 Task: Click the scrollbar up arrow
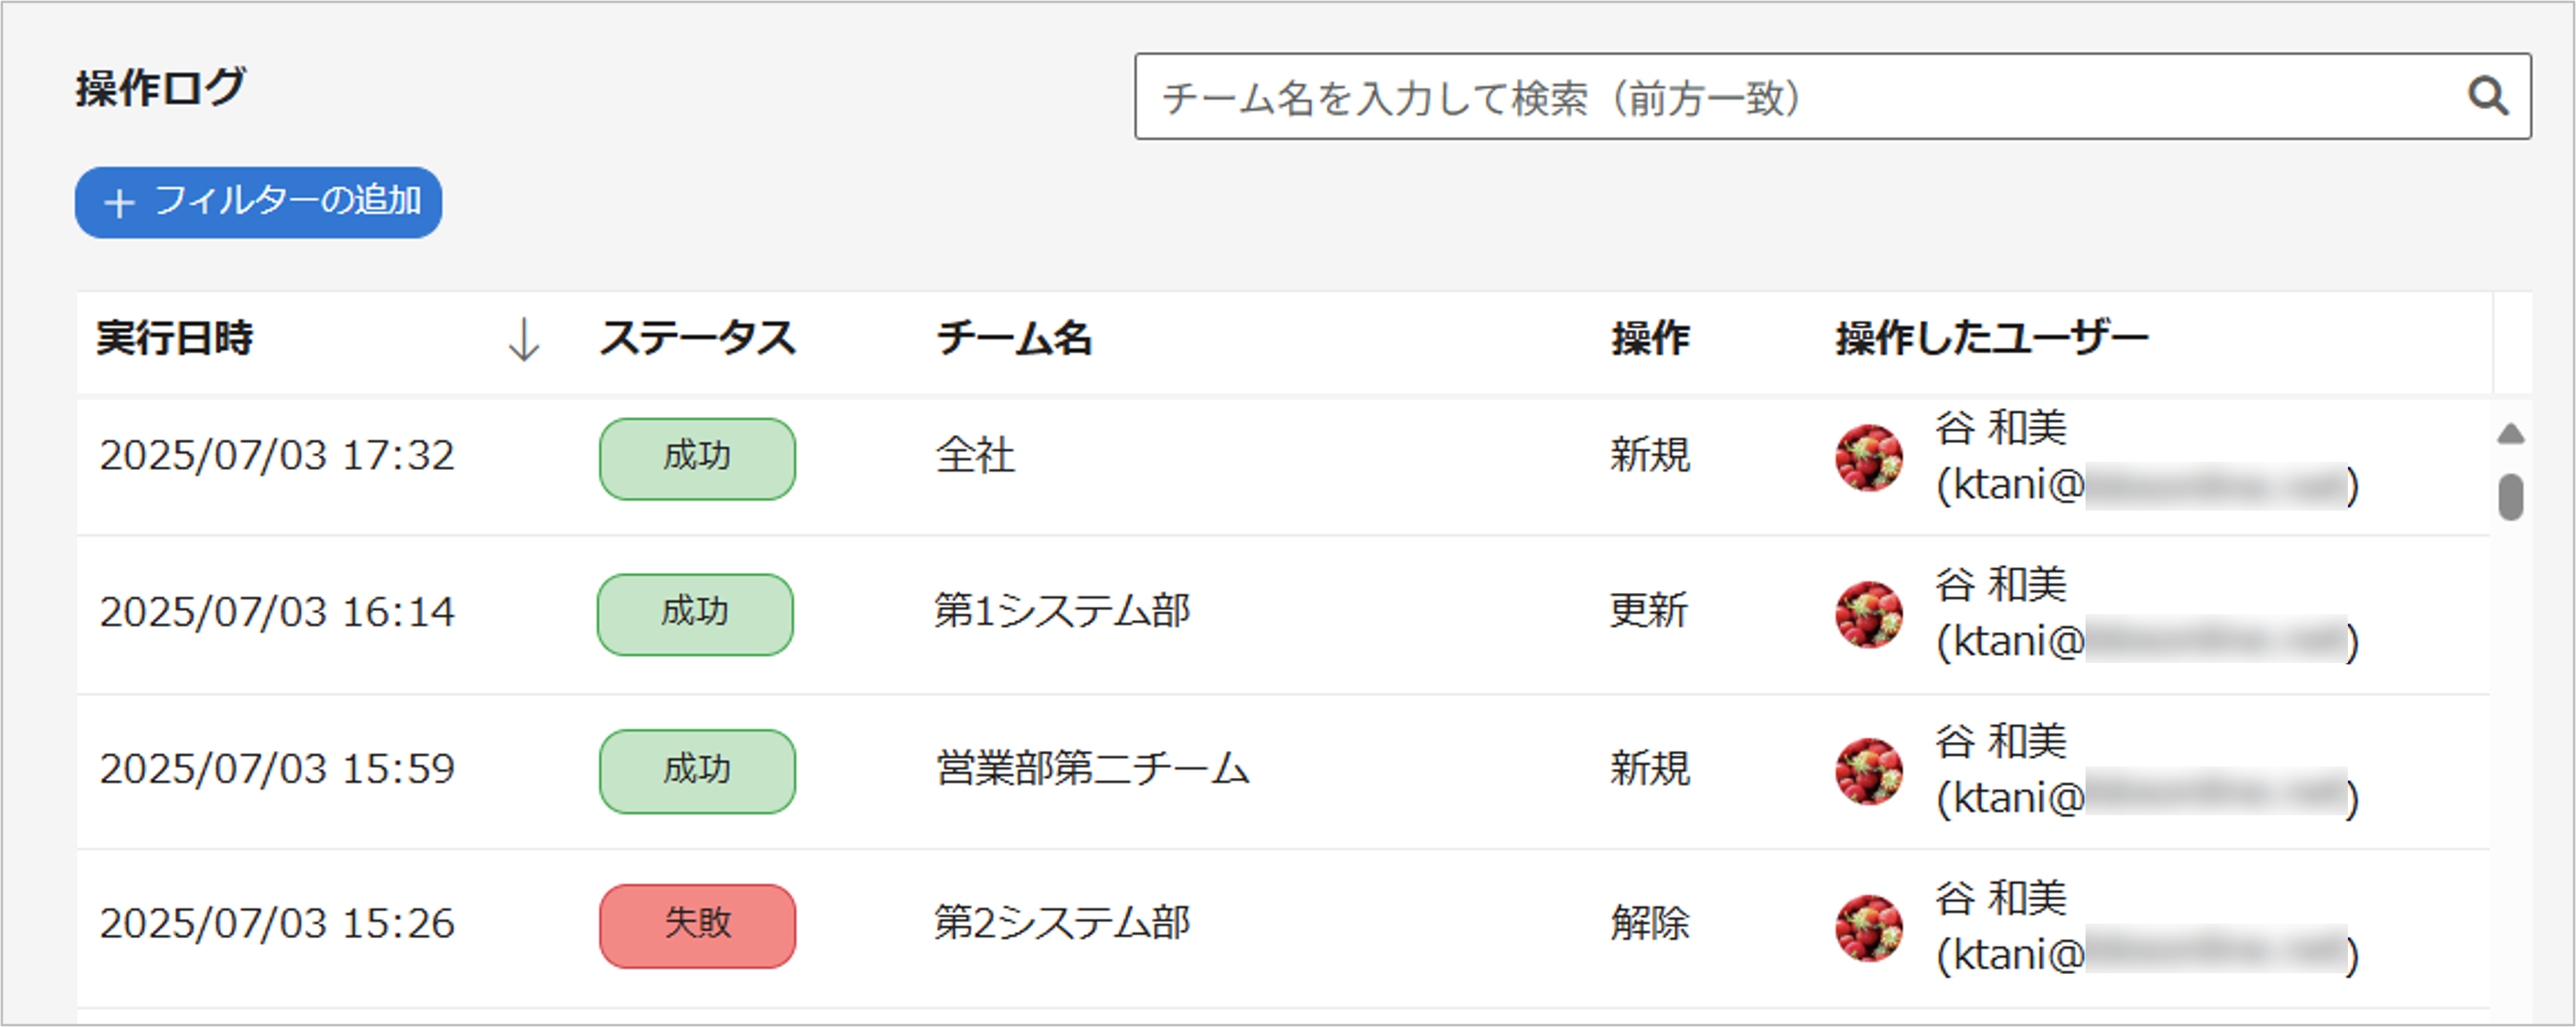coord(2510,434)
